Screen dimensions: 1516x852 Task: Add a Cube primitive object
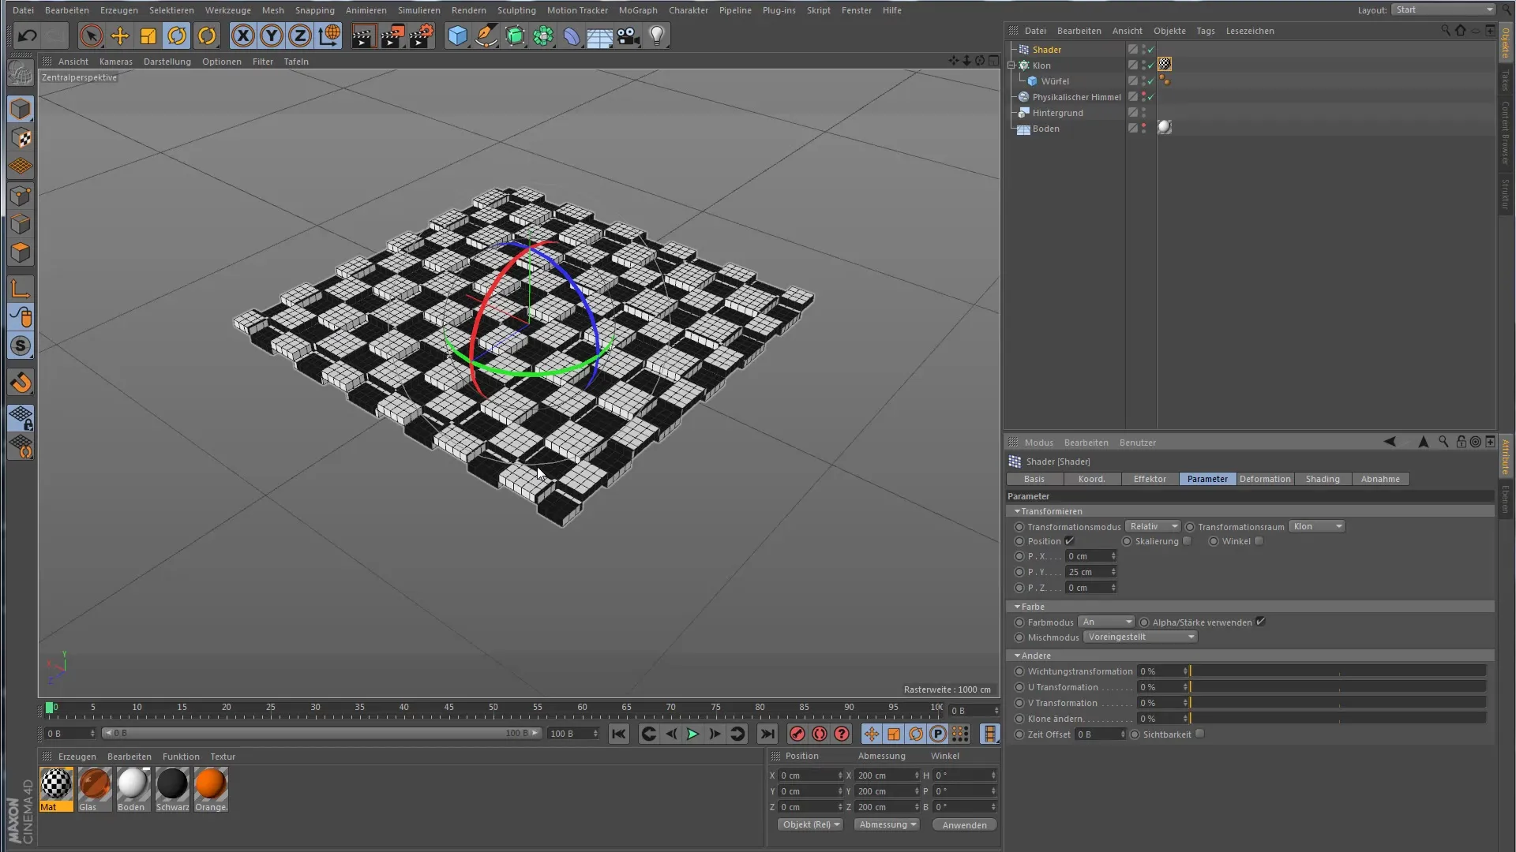[457, 35]
